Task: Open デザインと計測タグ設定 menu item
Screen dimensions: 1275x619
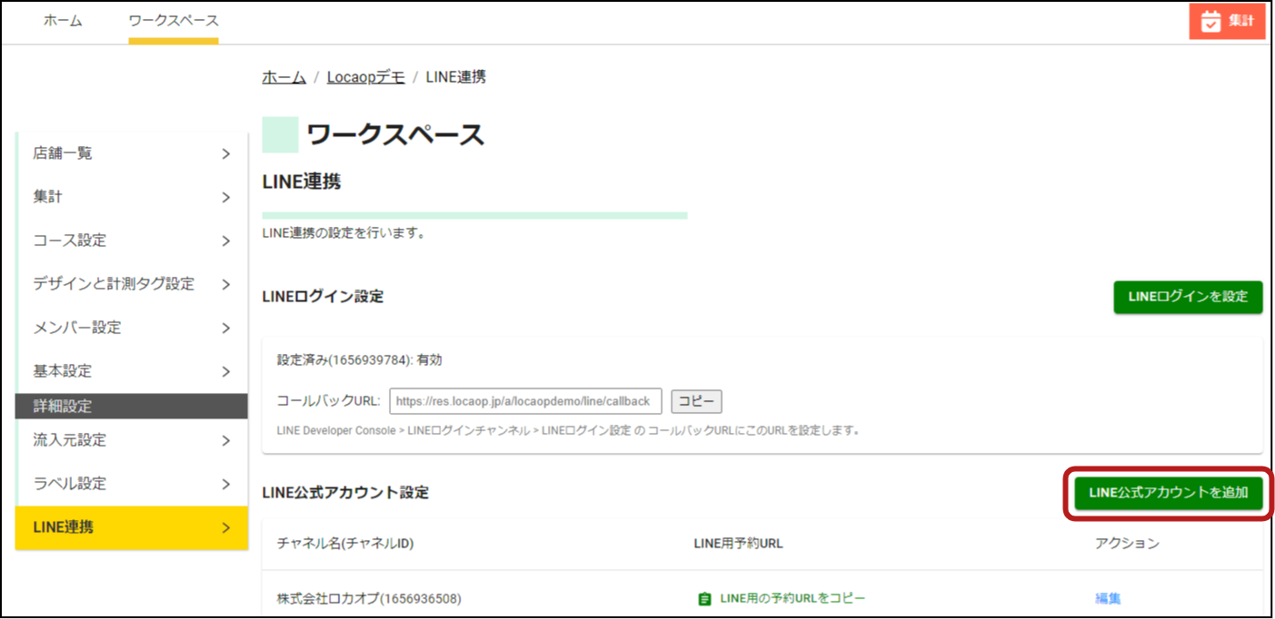Action: tap(132, 284)
